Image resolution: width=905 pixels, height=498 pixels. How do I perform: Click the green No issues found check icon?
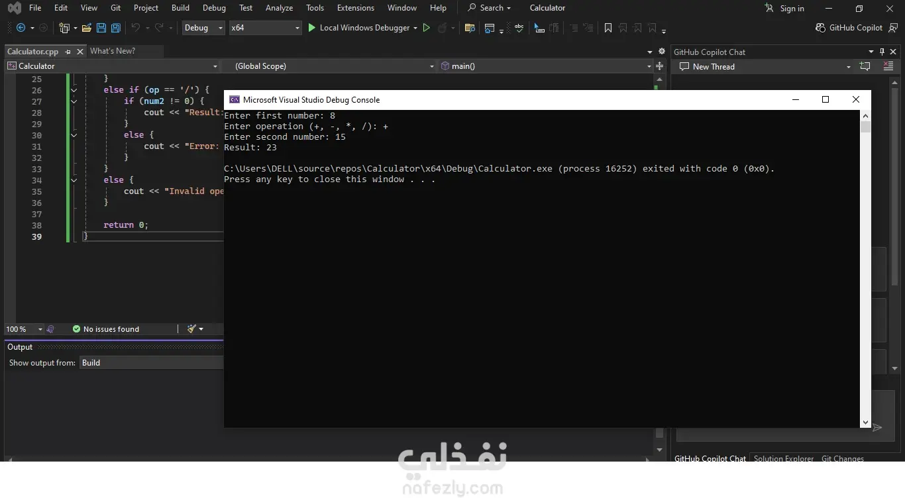point(76,329)
